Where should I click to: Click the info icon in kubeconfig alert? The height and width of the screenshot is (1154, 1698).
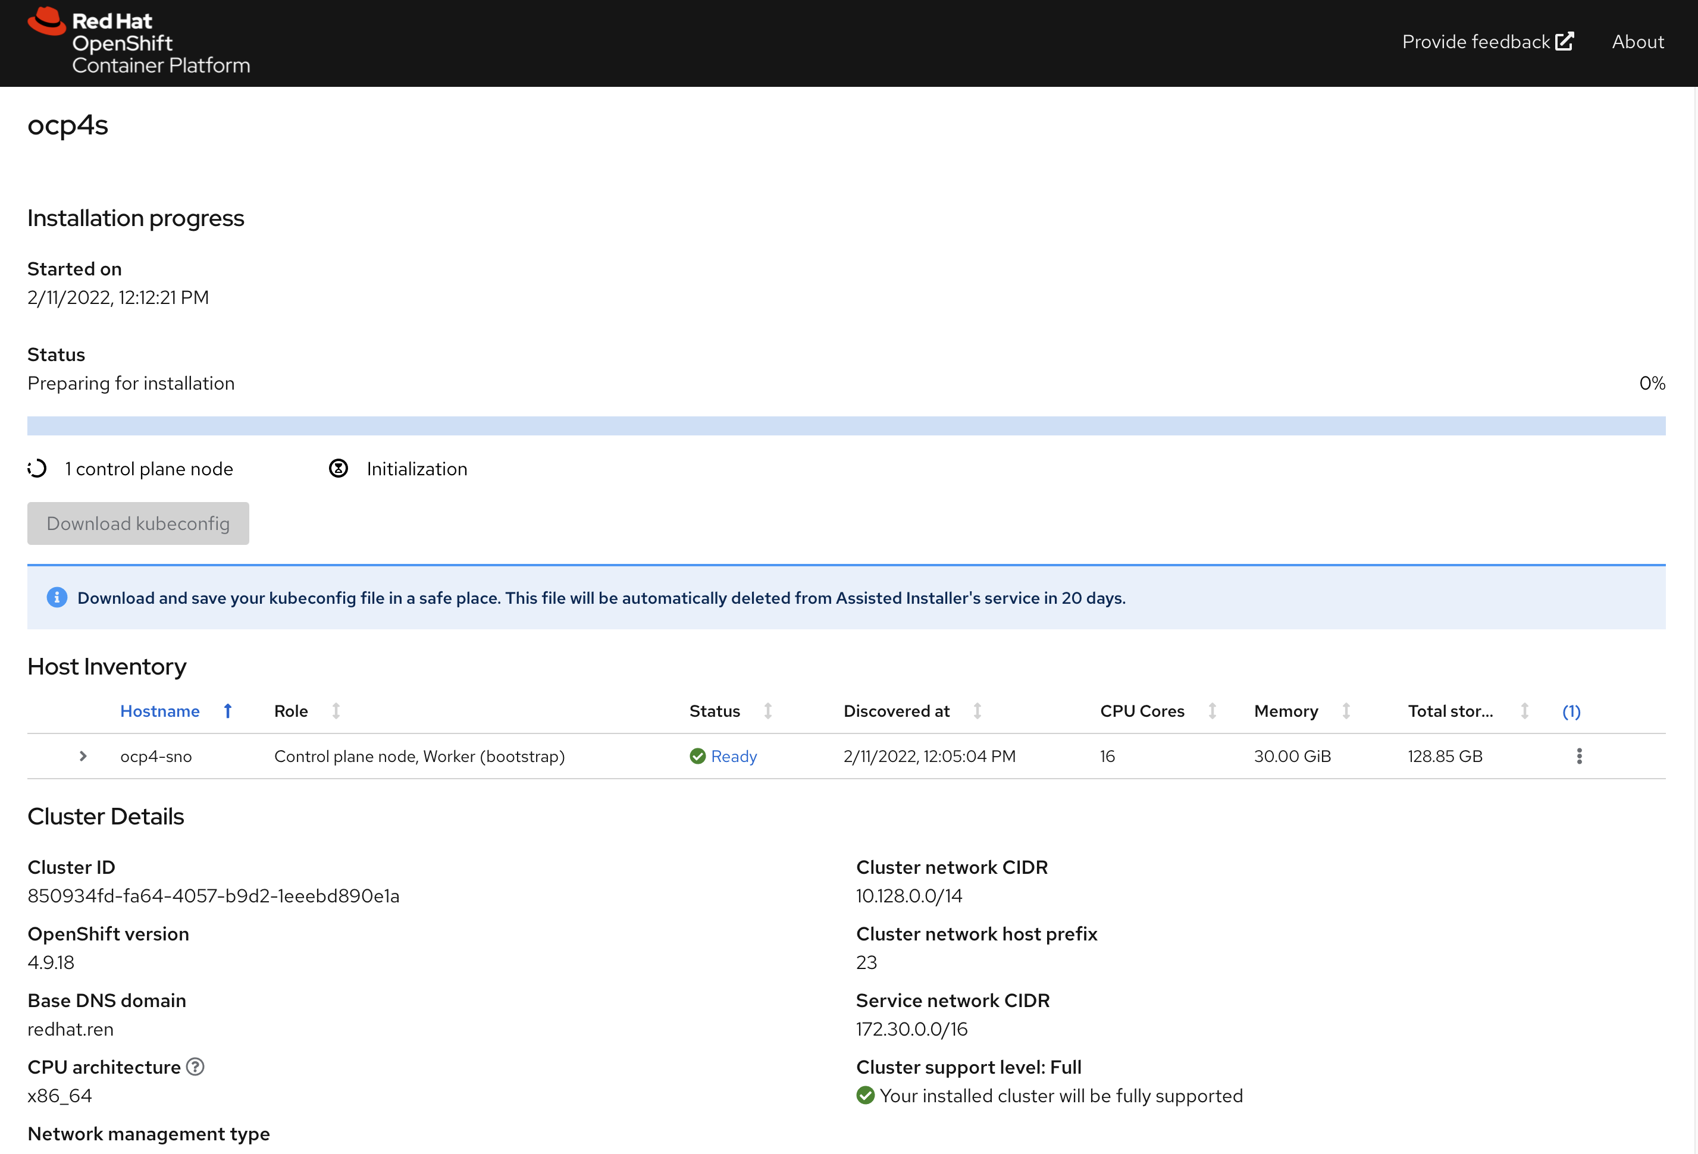(x=57, y=597)
